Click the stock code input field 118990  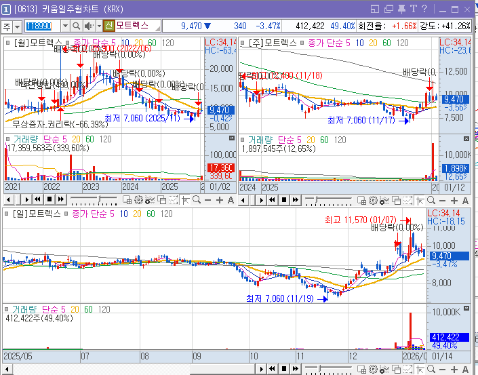pos(42,26)
